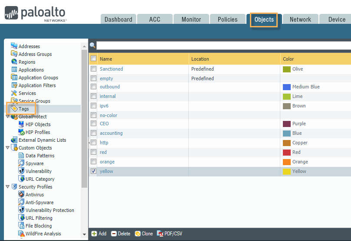The height and width of the screenshot is (241, 351).
Task: Click the URL Category icon
Action: [x=21, y=179]
